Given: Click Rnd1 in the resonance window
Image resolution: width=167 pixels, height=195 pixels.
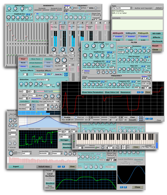Looking at the screenshot, I should point(141,117).
